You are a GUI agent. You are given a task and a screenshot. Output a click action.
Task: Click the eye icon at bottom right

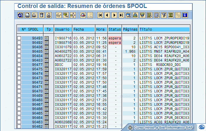tap(202, 127)
